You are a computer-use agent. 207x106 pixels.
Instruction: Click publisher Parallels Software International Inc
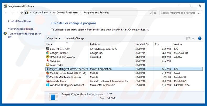tap(109, 81)
